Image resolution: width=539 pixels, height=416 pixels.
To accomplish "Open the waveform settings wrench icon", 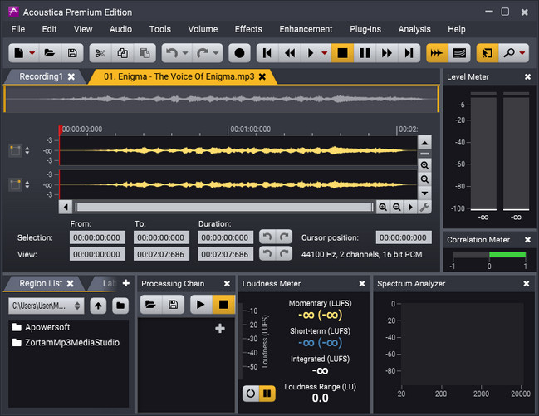I will click(424, 207).
